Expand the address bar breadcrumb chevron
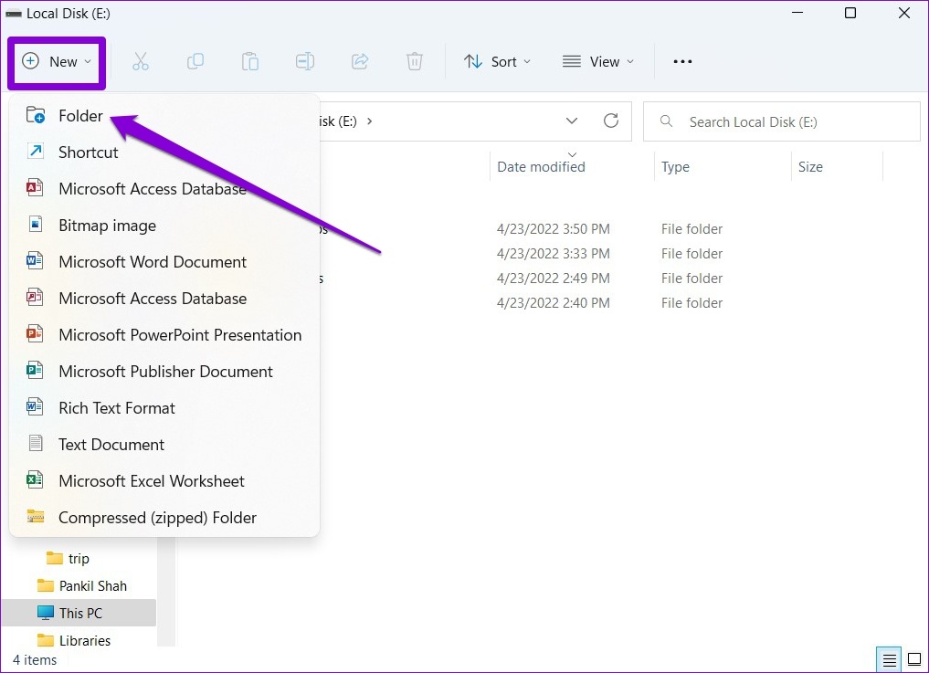Viewport: 929px width, 673px height. (x=572, y=121)
